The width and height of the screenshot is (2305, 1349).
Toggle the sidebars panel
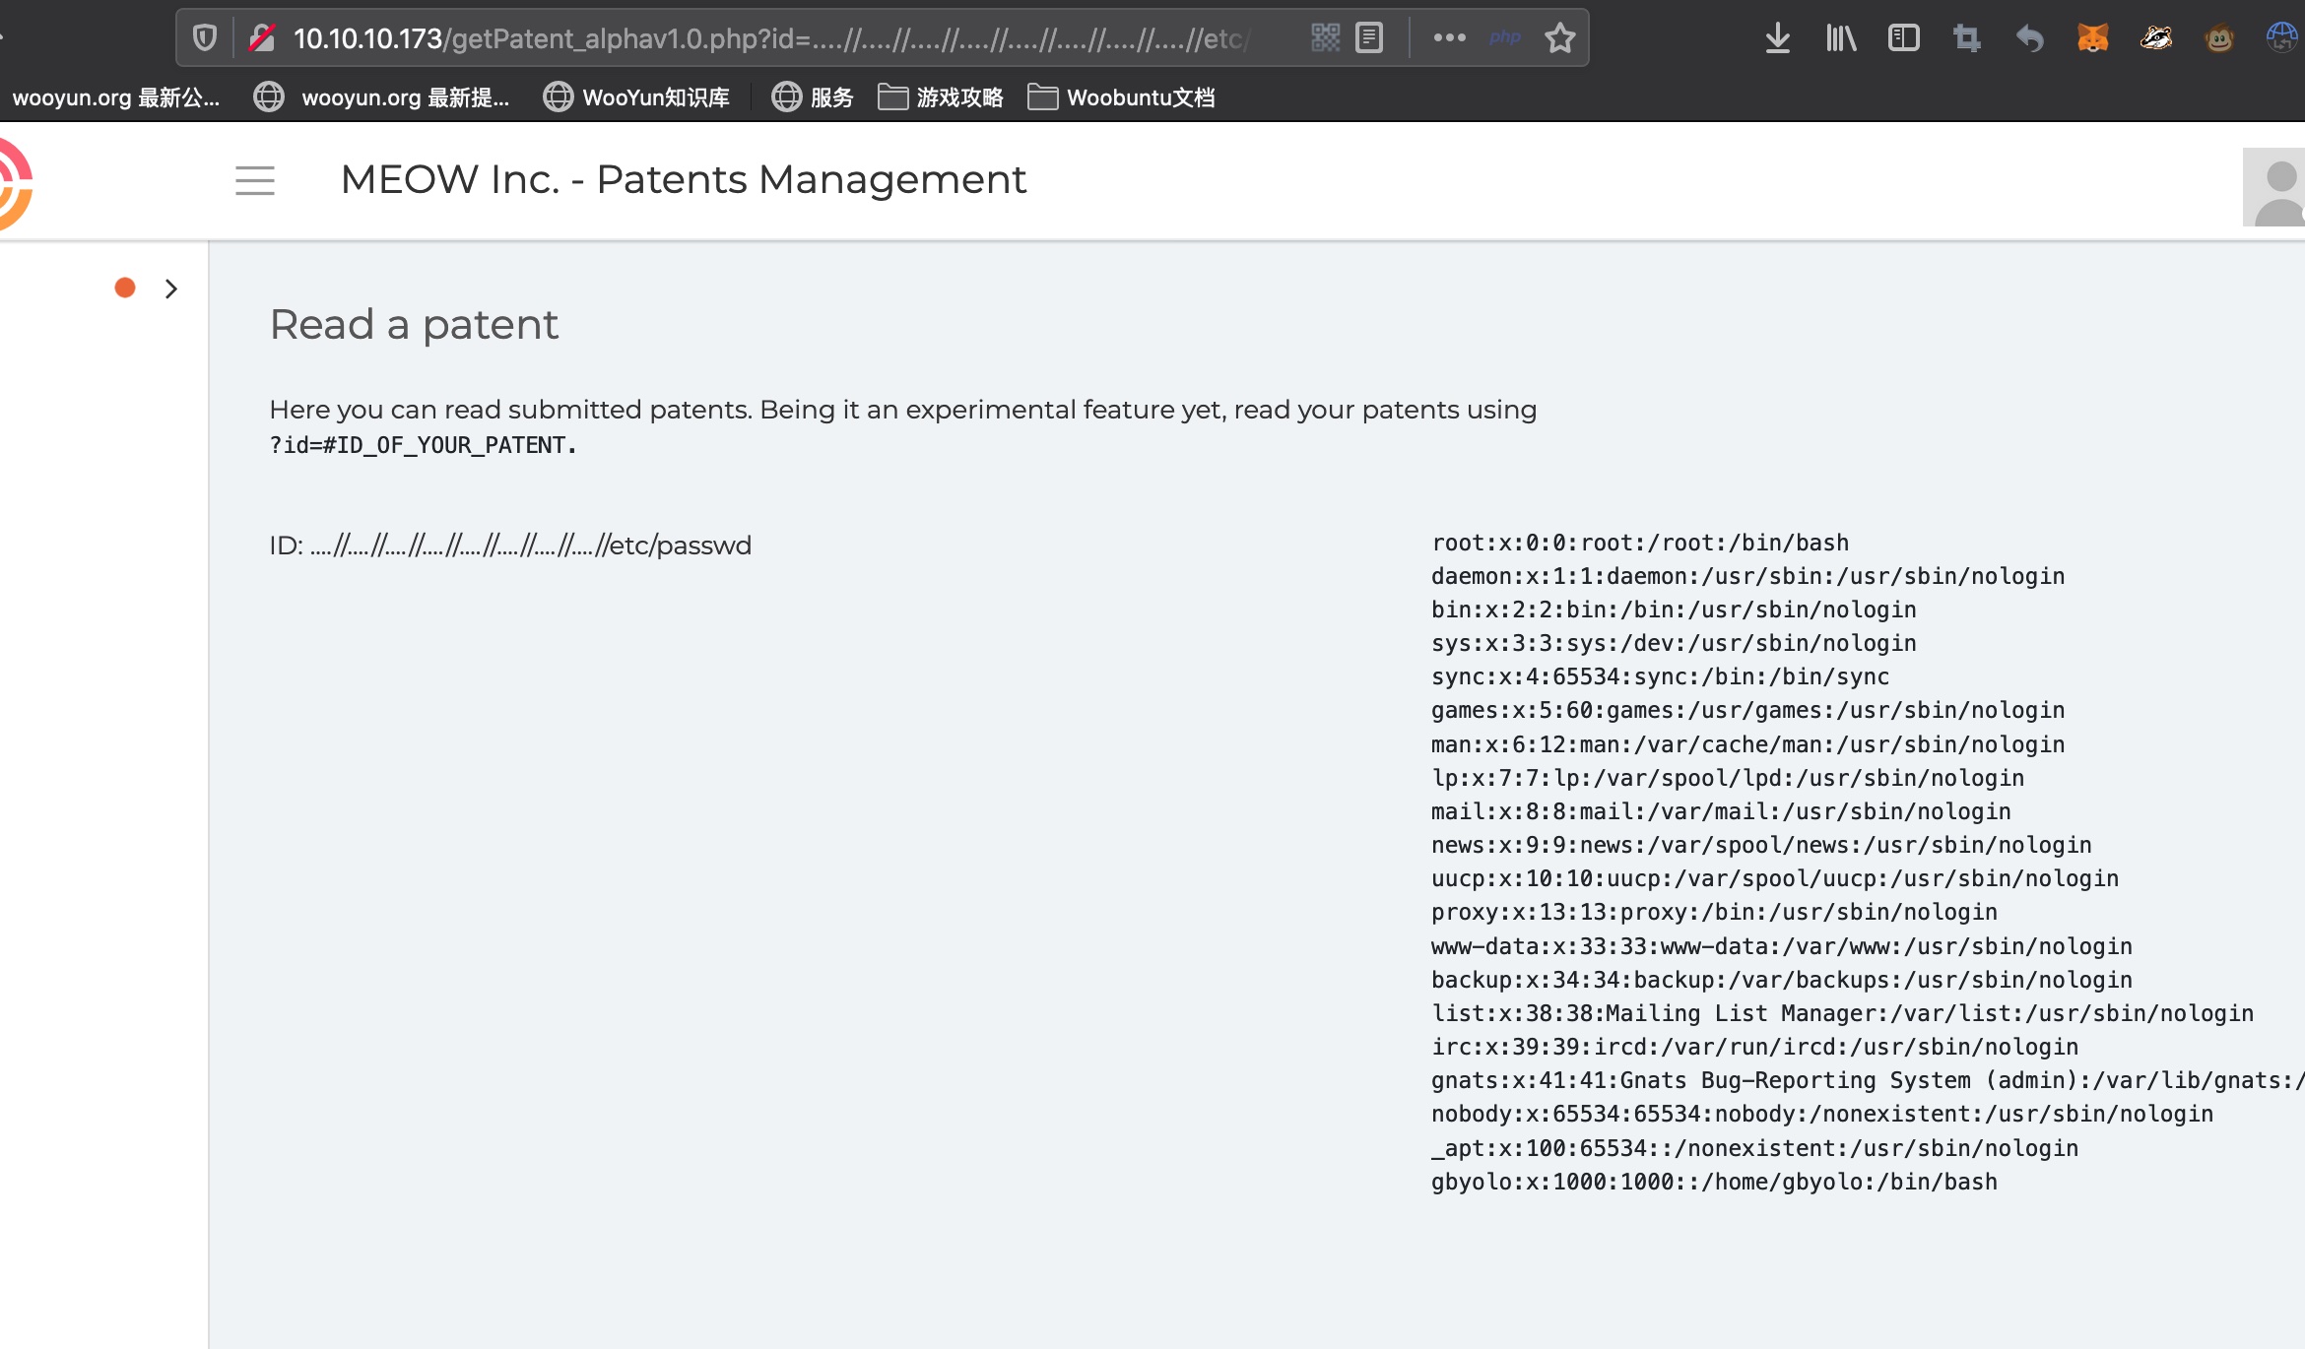[1903, 38]
